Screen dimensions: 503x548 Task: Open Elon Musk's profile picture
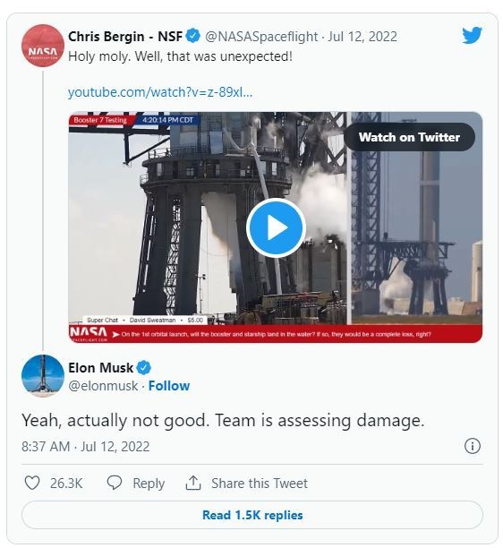43,376
